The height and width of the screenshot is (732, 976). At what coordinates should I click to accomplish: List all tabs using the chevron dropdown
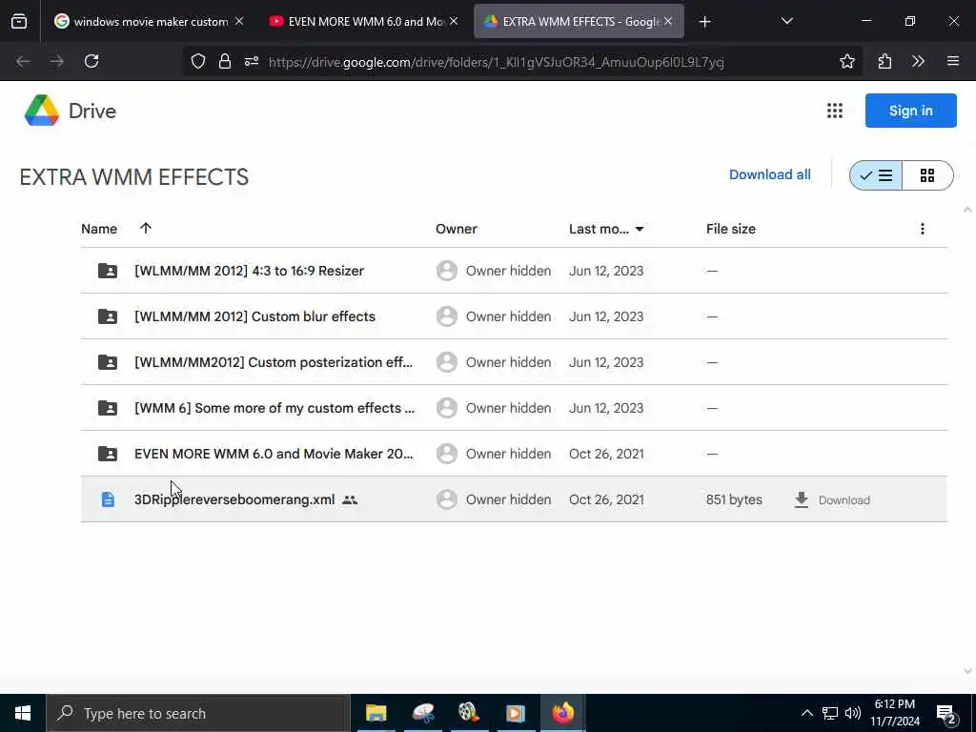pos(786,22)
